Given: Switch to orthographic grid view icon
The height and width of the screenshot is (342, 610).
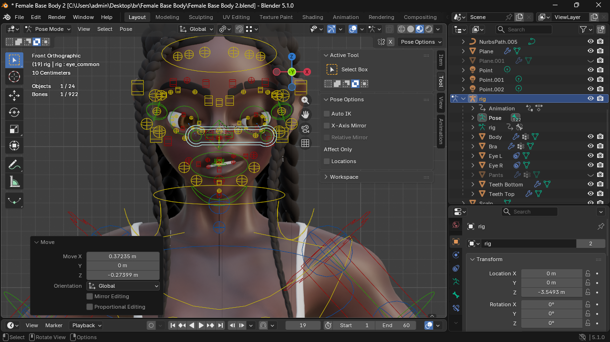Looking at the screenshot, I should [x=305, y=143].
